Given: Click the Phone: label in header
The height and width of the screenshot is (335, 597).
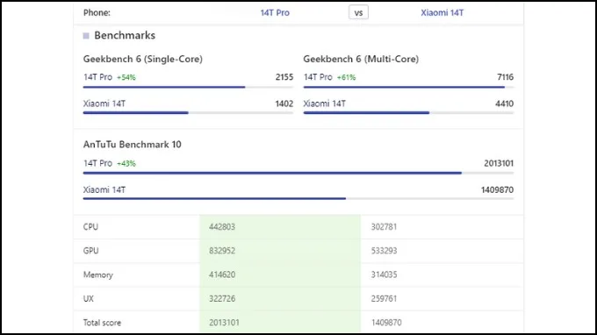Looking at the screenshot, I should tap(97, 12).
